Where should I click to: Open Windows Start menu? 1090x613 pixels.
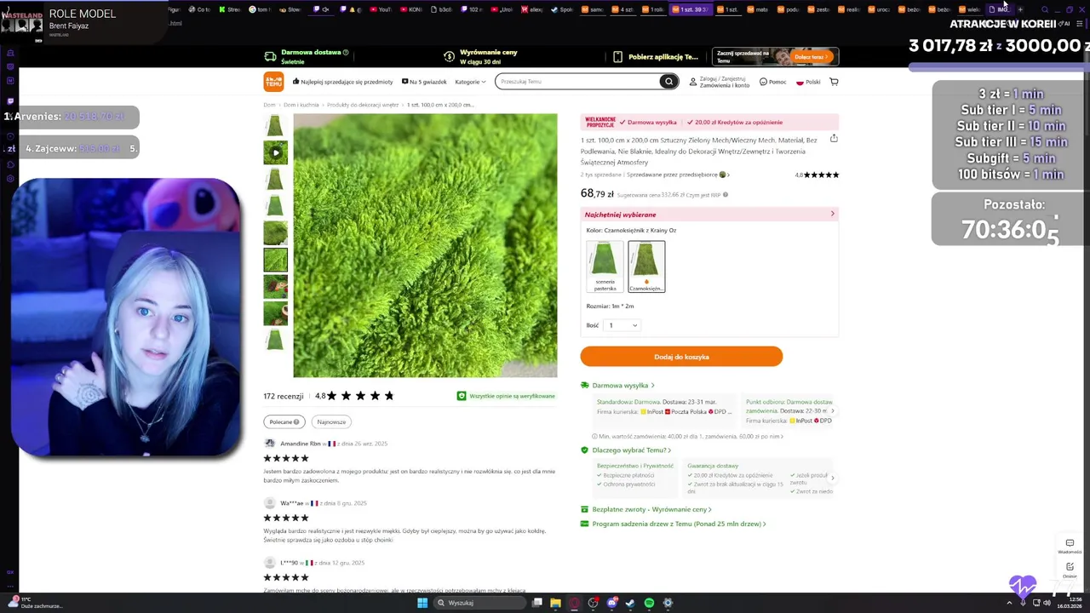pos(422,603)
